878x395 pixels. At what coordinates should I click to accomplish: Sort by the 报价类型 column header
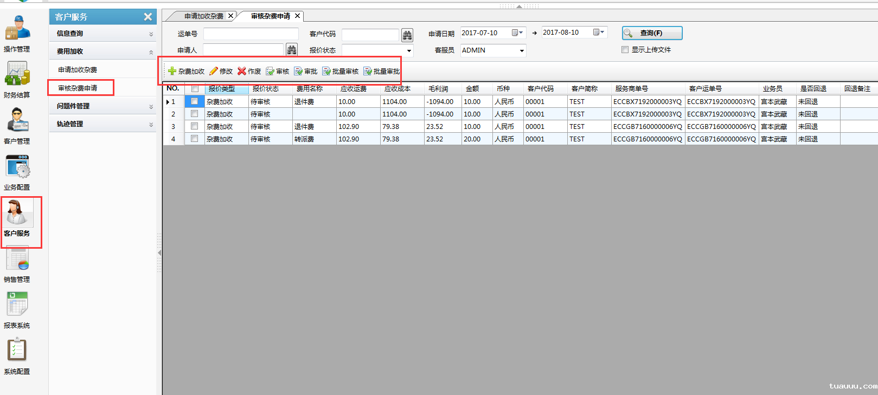point(227,88)
